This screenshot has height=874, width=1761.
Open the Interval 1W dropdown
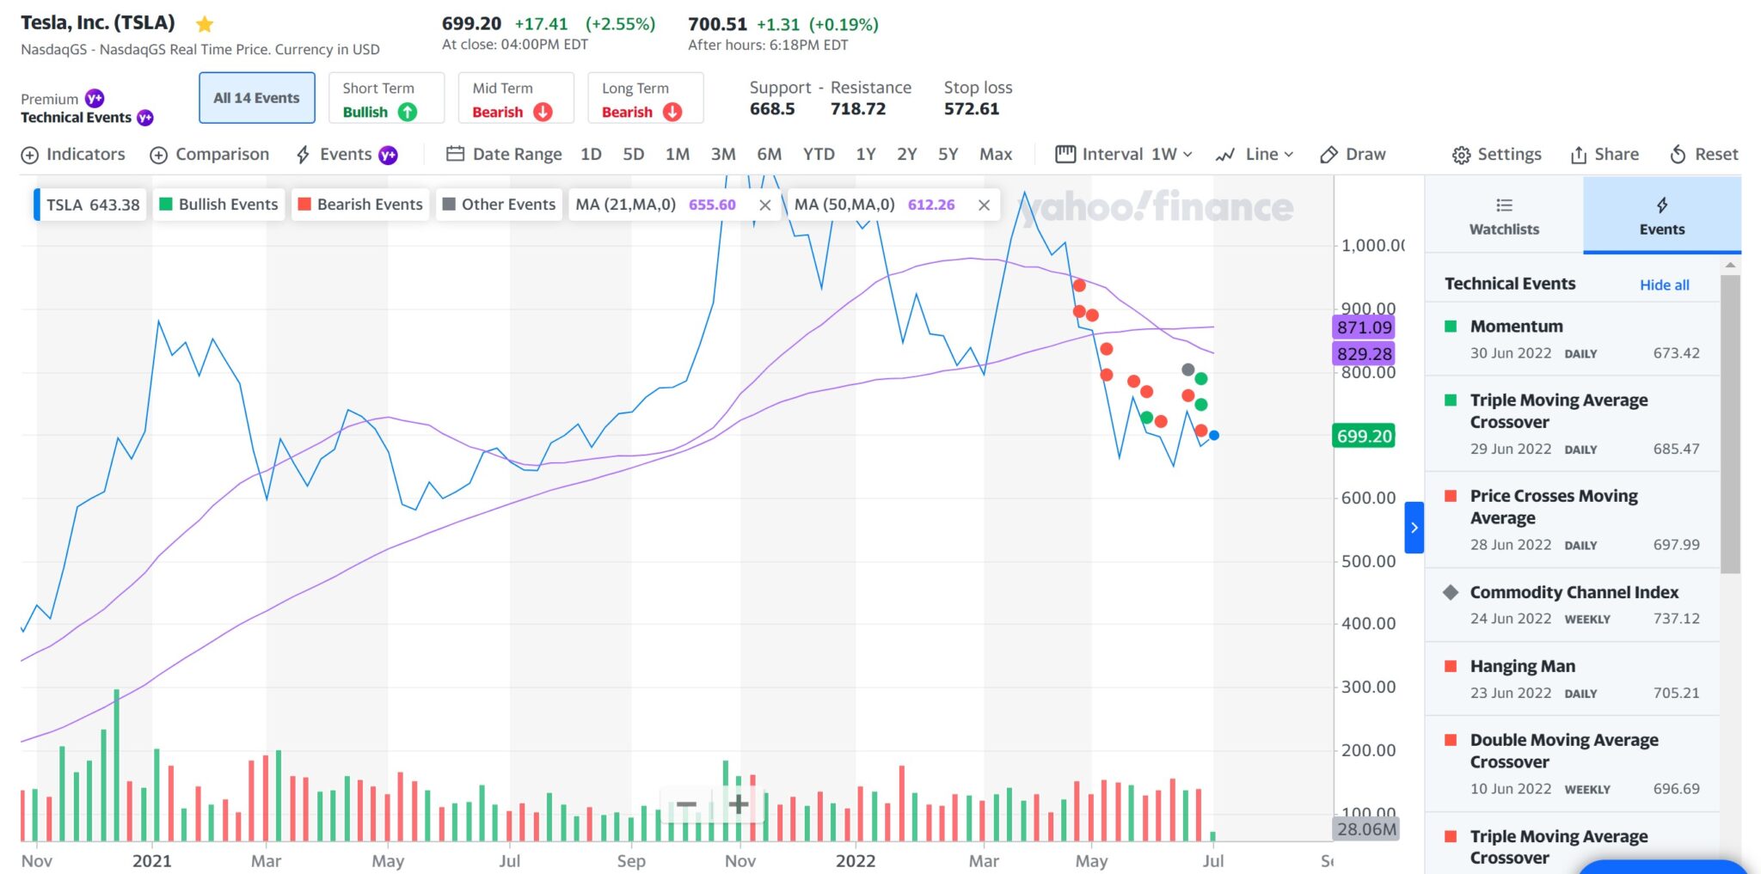click(x=1124, y=155)
